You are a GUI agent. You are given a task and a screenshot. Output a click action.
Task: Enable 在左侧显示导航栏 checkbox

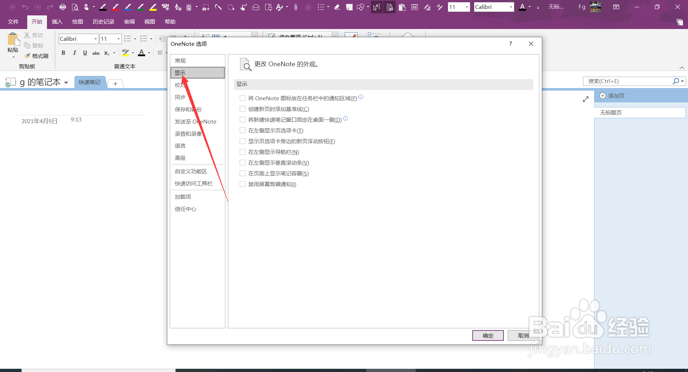243,152
